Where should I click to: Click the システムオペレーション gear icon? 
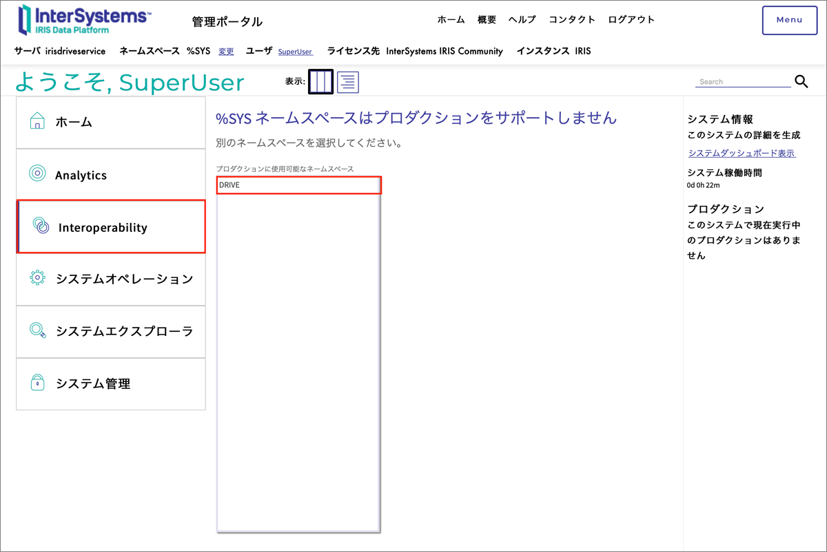click(x=37, y=278)
